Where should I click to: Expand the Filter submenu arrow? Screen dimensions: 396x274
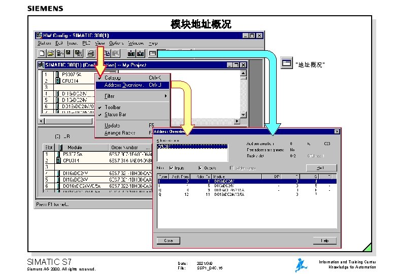click(x=166, y=96)
